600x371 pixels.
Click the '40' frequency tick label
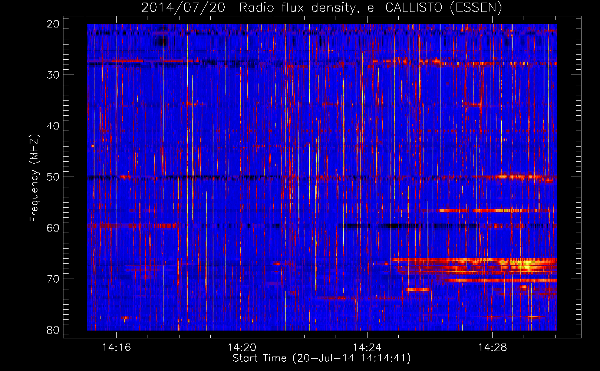(x=53, y=126)
